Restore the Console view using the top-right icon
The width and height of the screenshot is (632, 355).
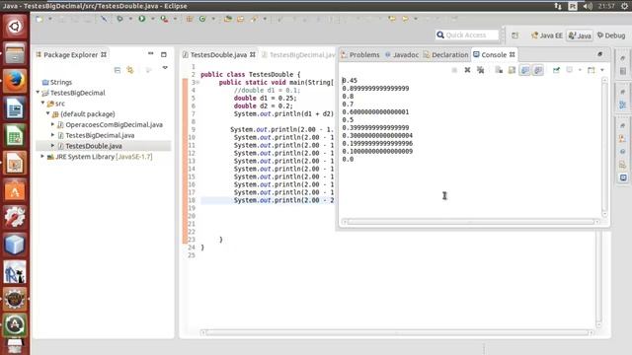[599, 54]
